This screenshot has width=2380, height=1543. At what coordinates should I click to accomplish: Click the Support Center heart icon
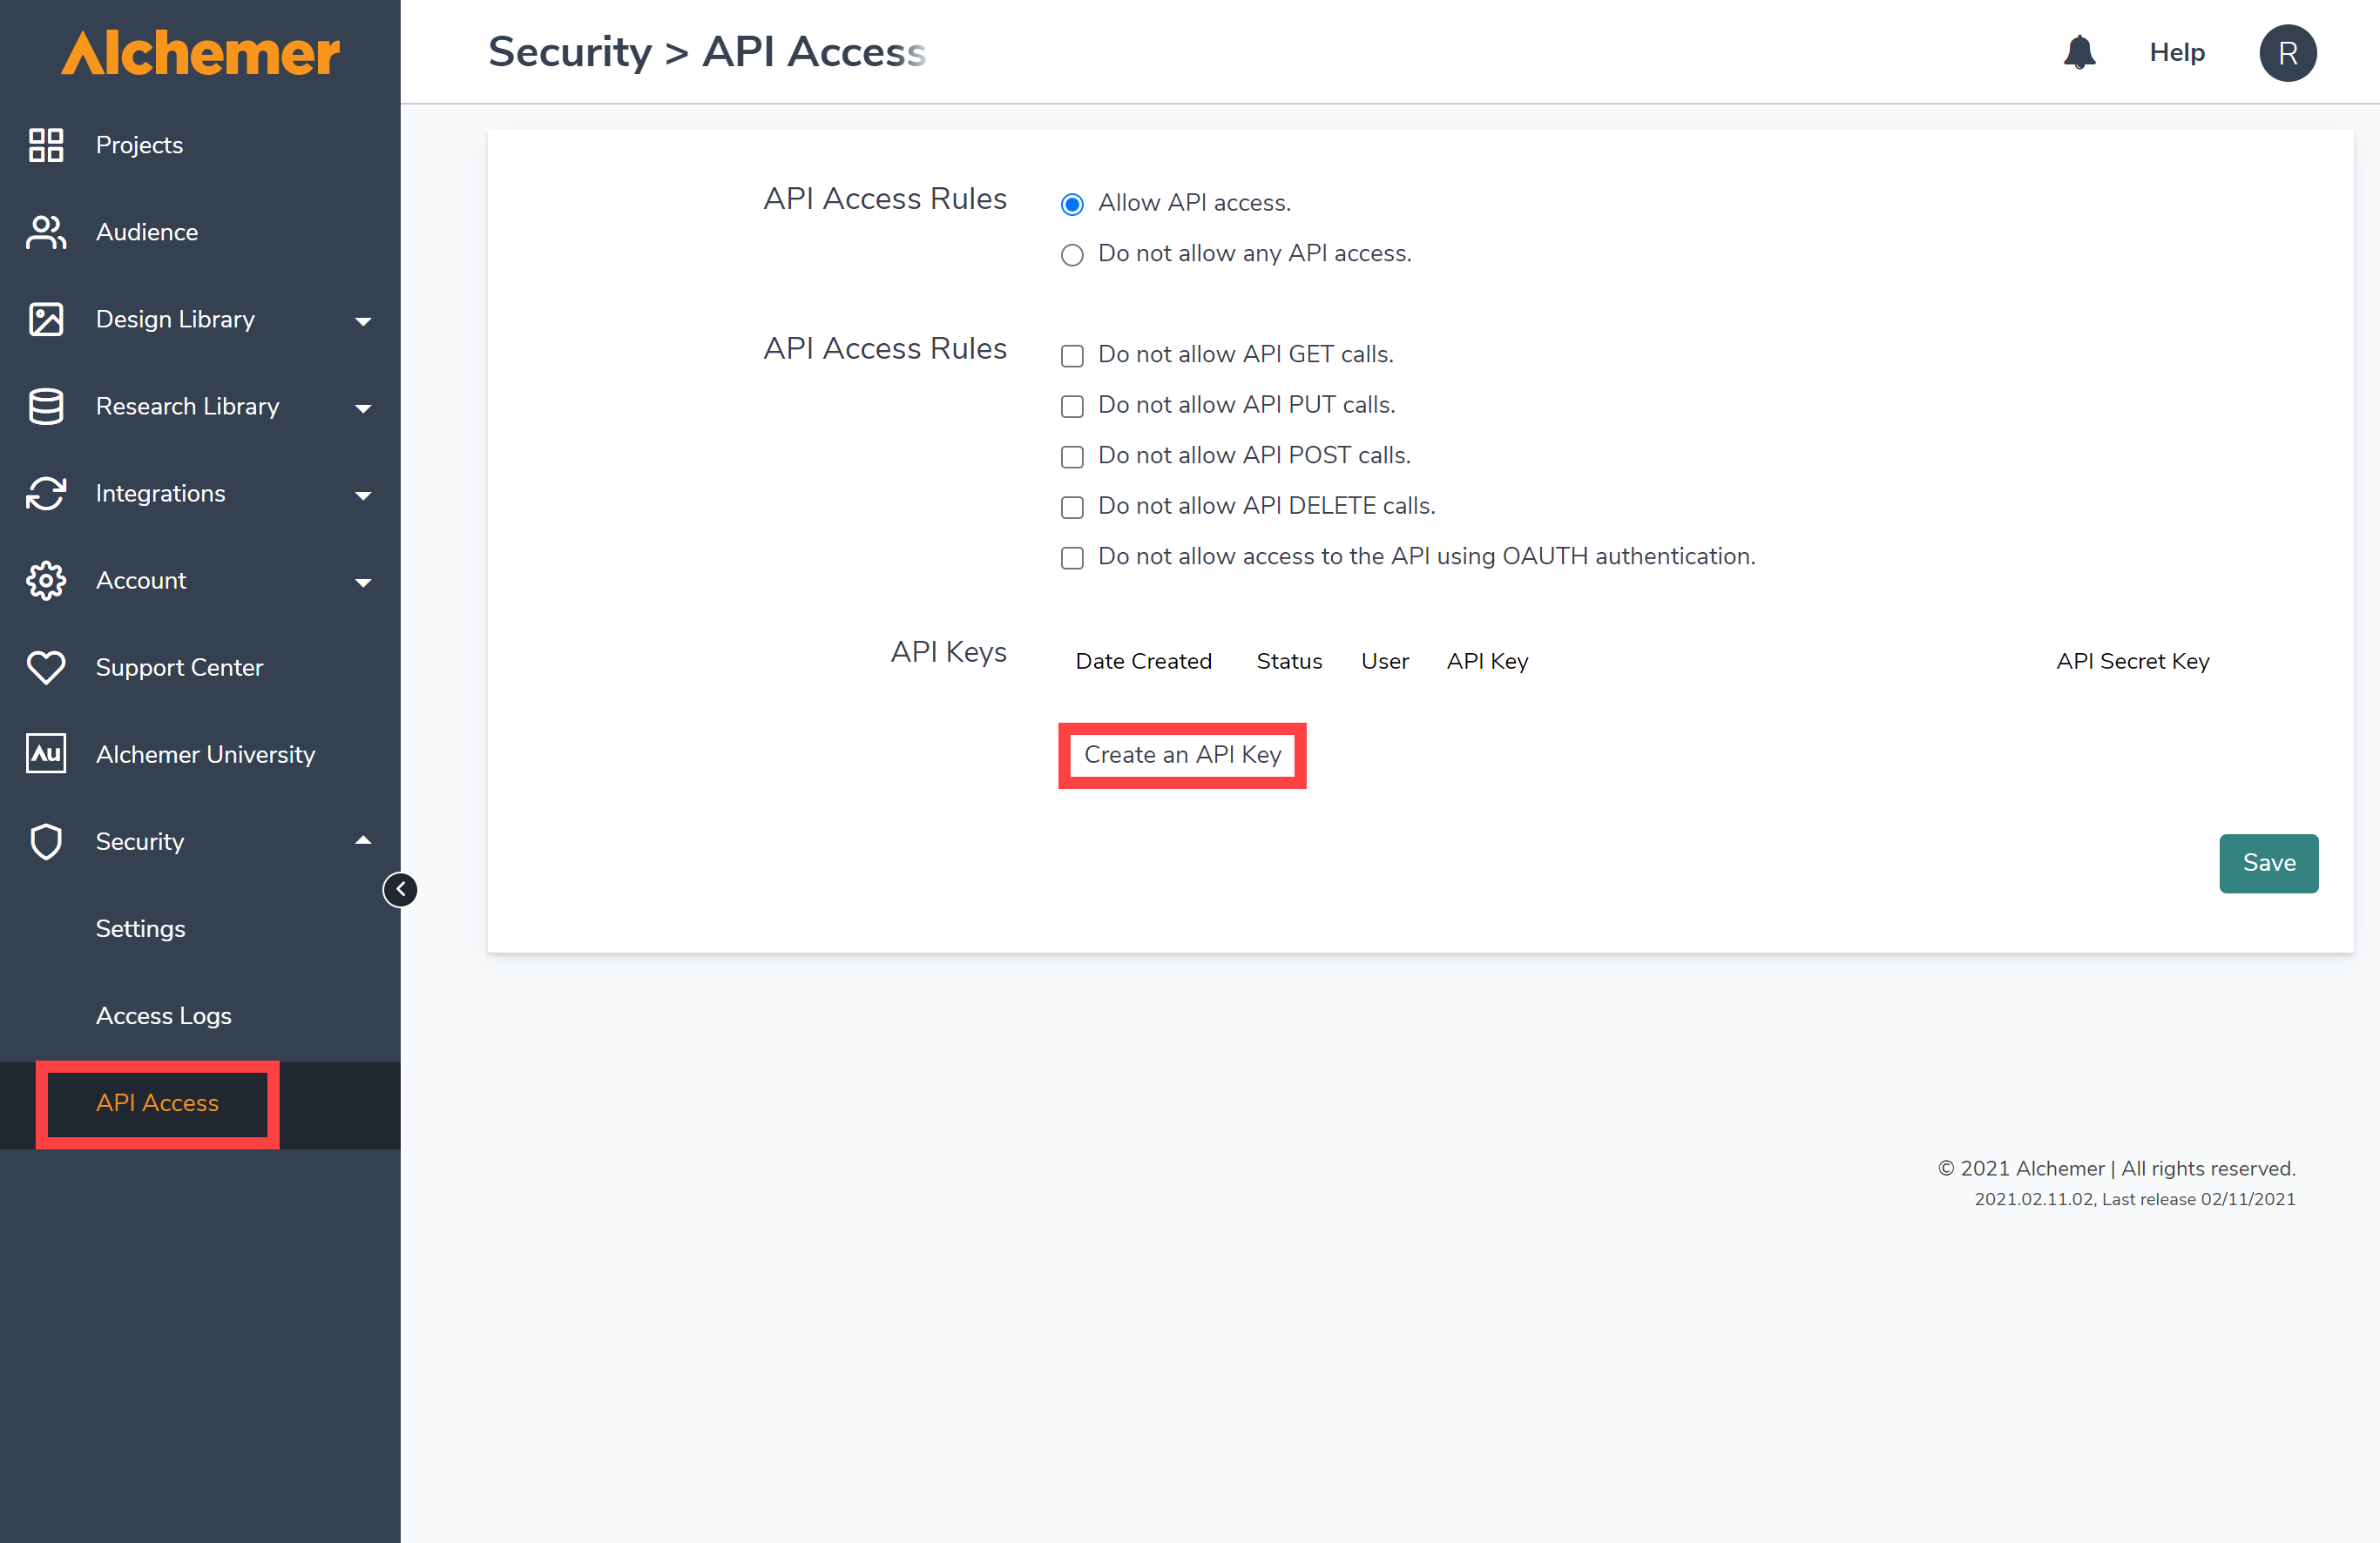[46, 666]
